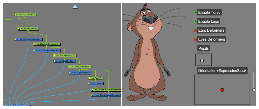The image size is (259, 109).
Task: Select the mc_Eyes_Deformers-P node name
Action: tap(81, 67)
